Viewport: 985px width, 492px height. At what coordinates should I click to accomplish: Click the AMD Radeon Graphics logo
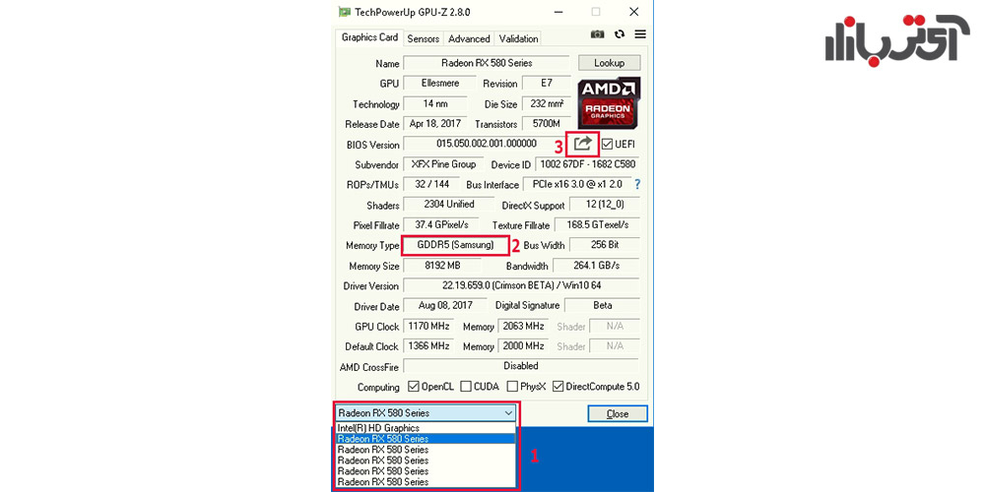(609, 103)
